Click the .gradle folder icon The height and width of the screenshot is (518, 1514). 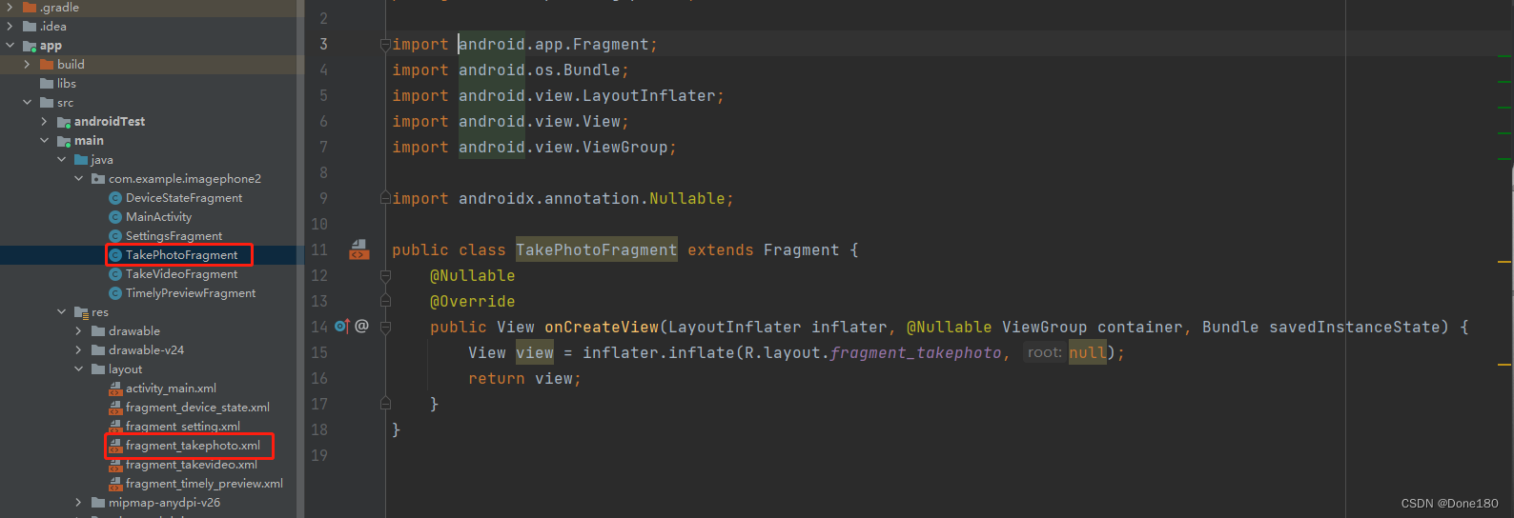pyautogui.click(x=30, y=8)
